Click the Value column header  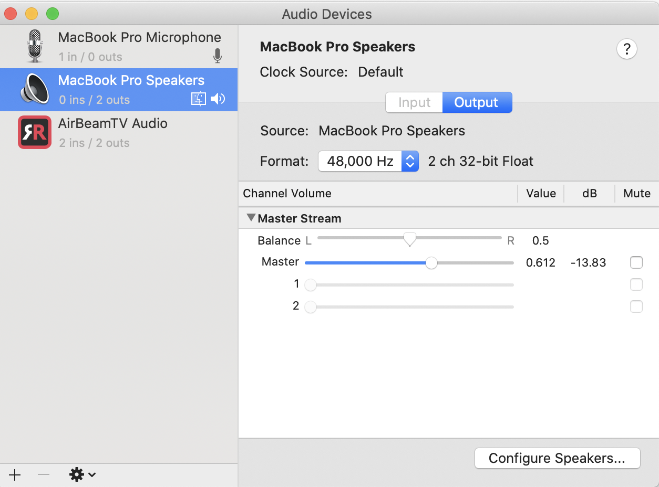pyautogui.click(x=541, y=193)
